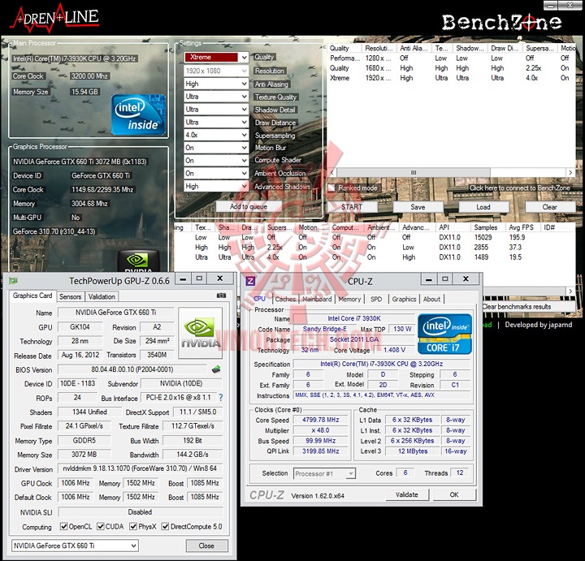
Task: Open the Draw Distance dropdown
Action: 216,123
